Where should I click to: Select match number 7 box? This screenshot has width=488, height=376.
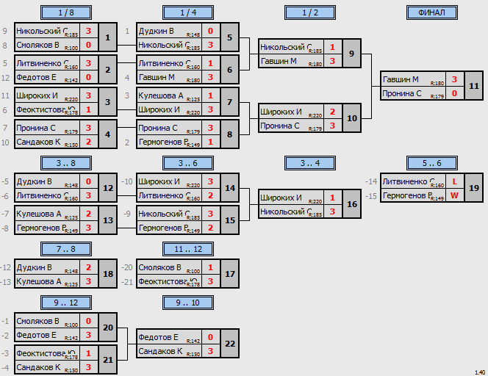230,102
